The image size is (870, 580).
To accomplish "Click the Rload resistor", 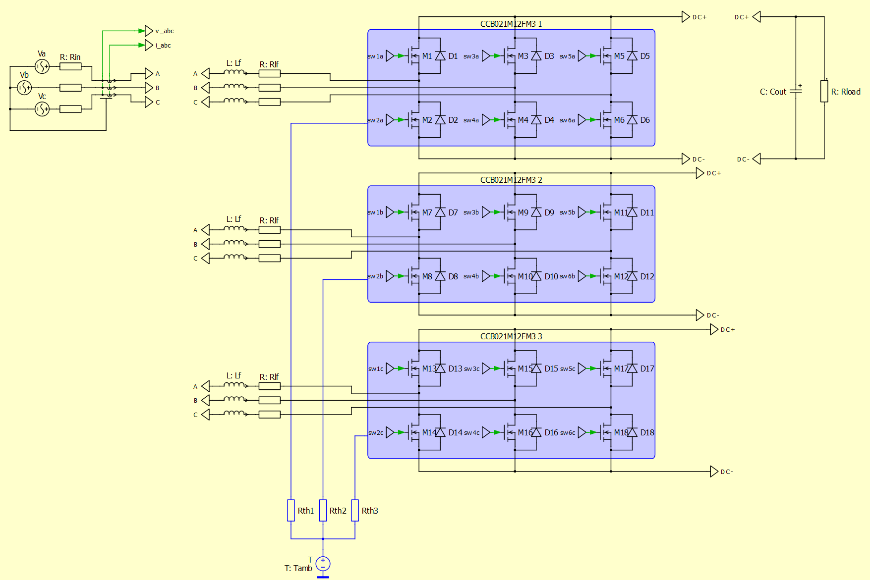I will coord(824,91).
